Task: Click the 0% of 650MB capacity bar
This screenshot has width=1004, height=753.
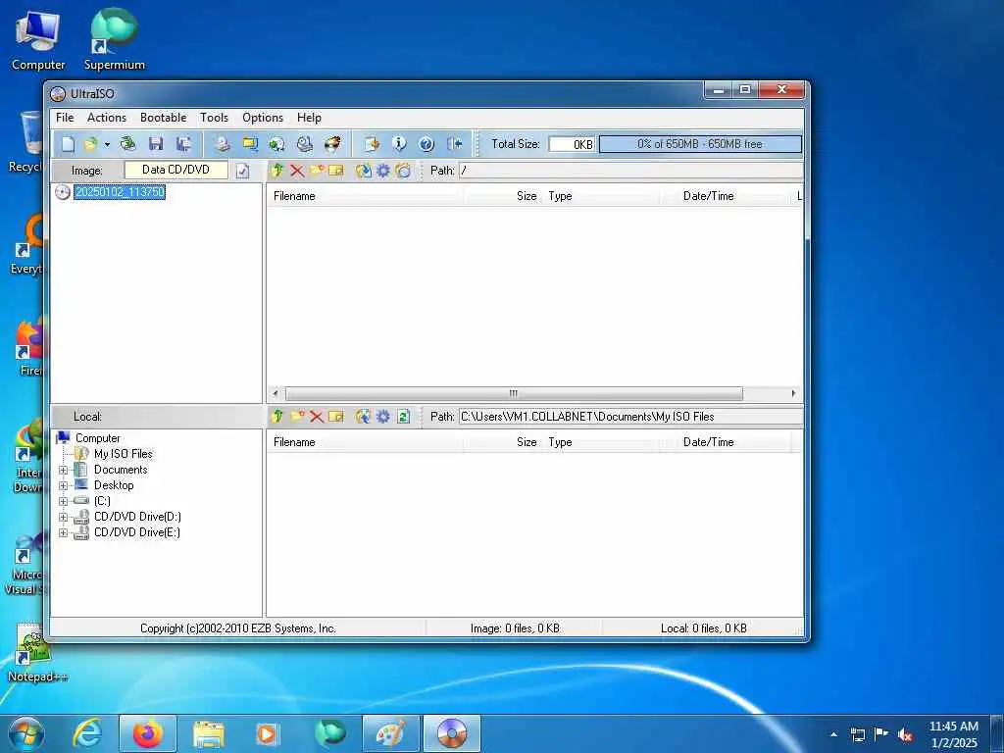Action: [700, 144]
